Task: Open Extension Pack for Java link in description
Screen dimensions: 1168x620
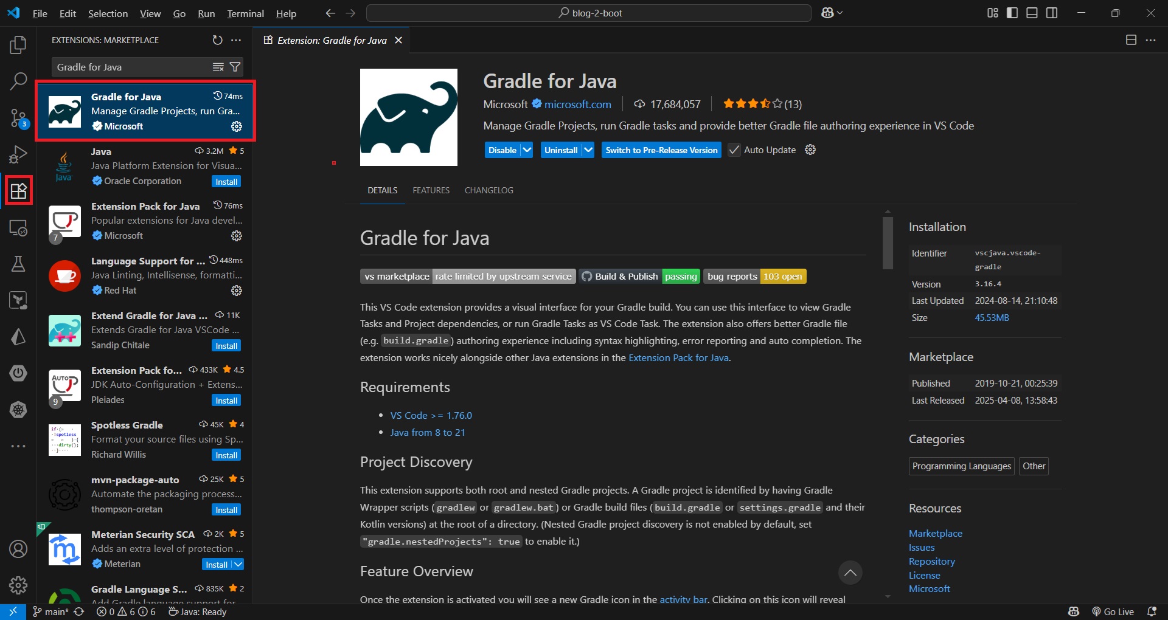Action: click(678, 357)
